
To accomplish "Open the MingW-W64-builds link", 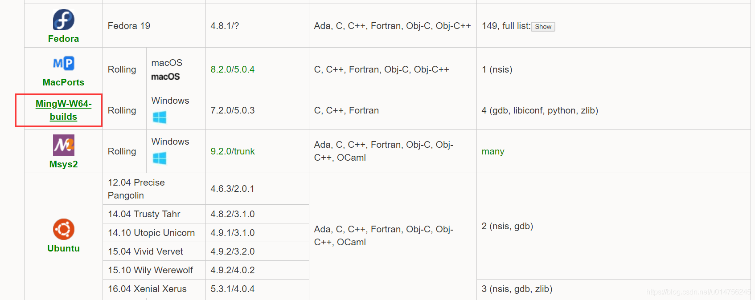I will pyautogui.click(x=63, y=110).
